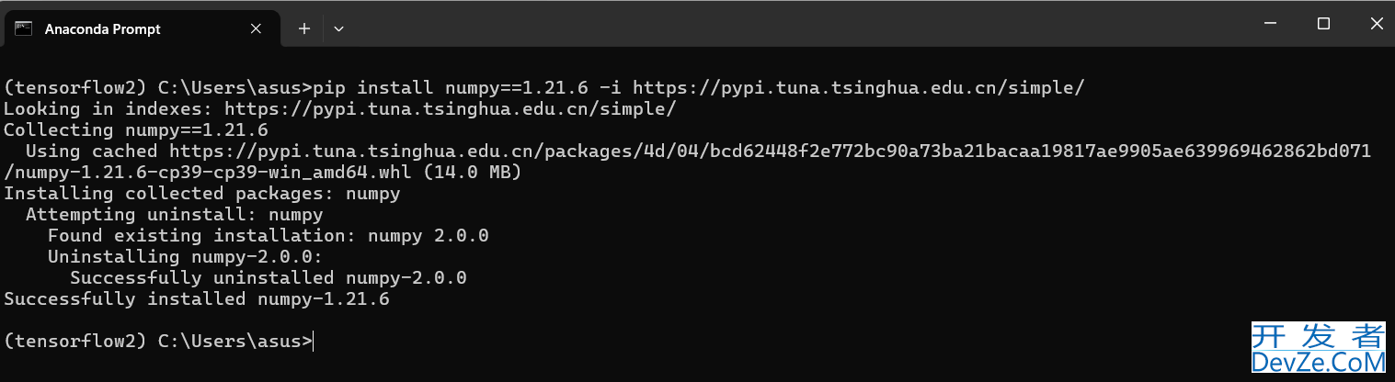This screenshot has width=1395, height=382.
Task: Click the tsinghua simple index URL
Action: 451,109
